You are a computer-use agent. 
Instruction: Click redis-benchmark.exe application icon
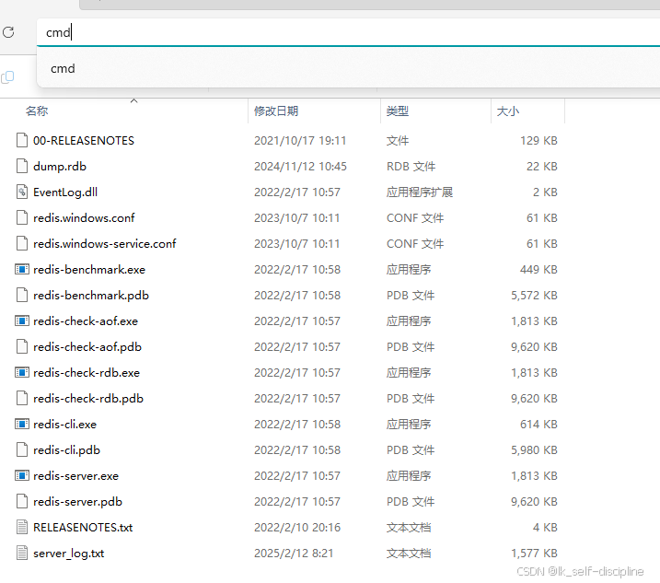click(x=22, y=269)
